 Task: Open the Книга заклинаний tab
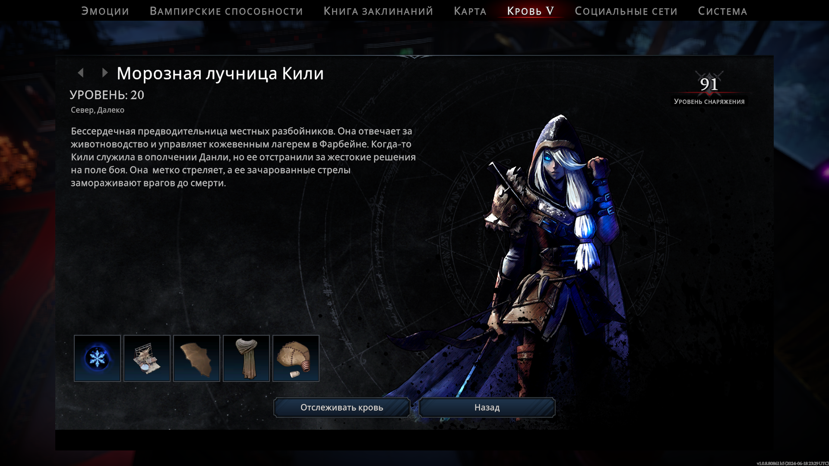pyautogui.click(x=378, y=11)
